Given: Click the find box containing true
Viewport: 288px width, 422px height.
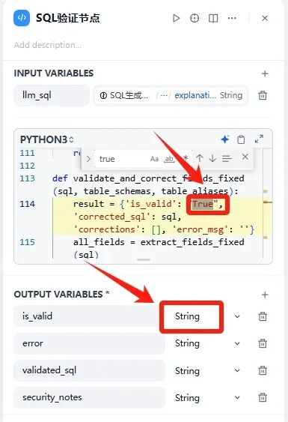Looking at the screenshot, I should pos(121,159).
